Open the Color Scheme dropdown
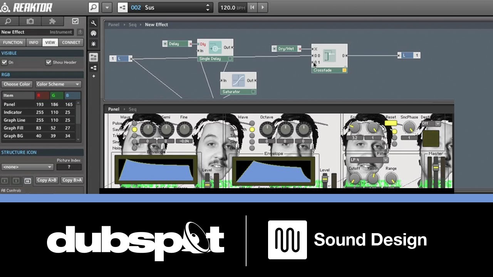Image resolution: width=493 pixels, height=277 pixels. [x=58, y=84]
